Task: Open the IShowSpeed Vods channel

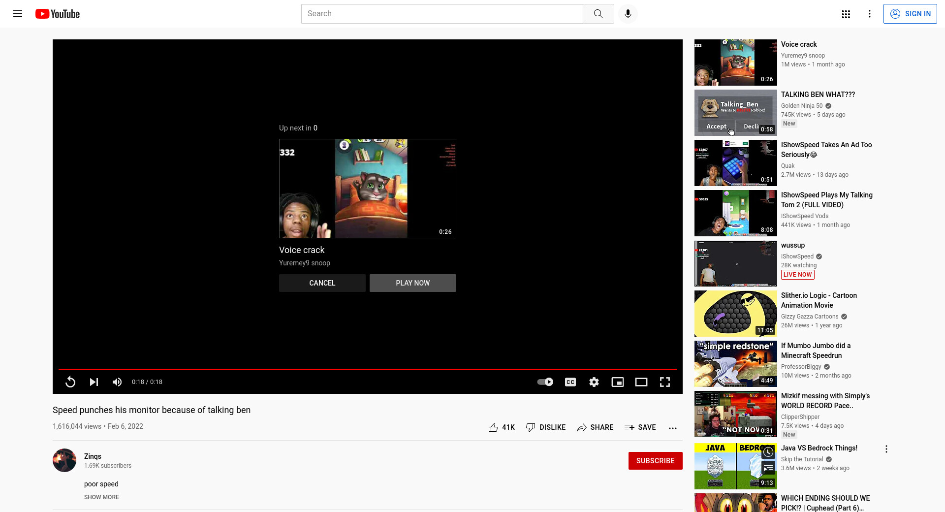Action: click(805, 216)
